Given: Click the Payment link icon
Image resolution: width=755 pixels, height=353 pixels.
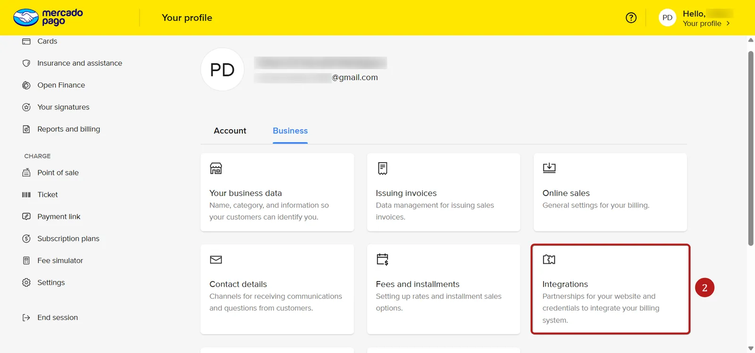Looking at the screenshot, I should [26, 216].
